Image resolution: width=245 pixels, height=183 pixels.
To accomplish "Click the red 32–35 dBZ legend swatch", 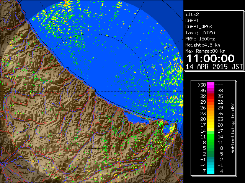I will 211,96.
